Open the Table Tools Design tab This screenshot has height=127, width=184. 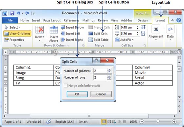pyautogui.click(x=143, y=20)
